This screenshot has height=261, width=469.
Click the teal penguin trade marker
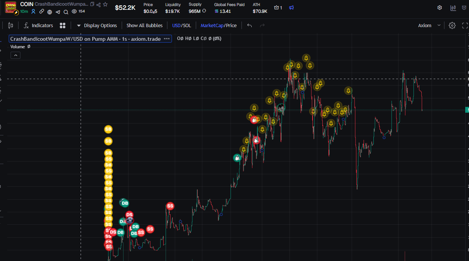point(237,158)
